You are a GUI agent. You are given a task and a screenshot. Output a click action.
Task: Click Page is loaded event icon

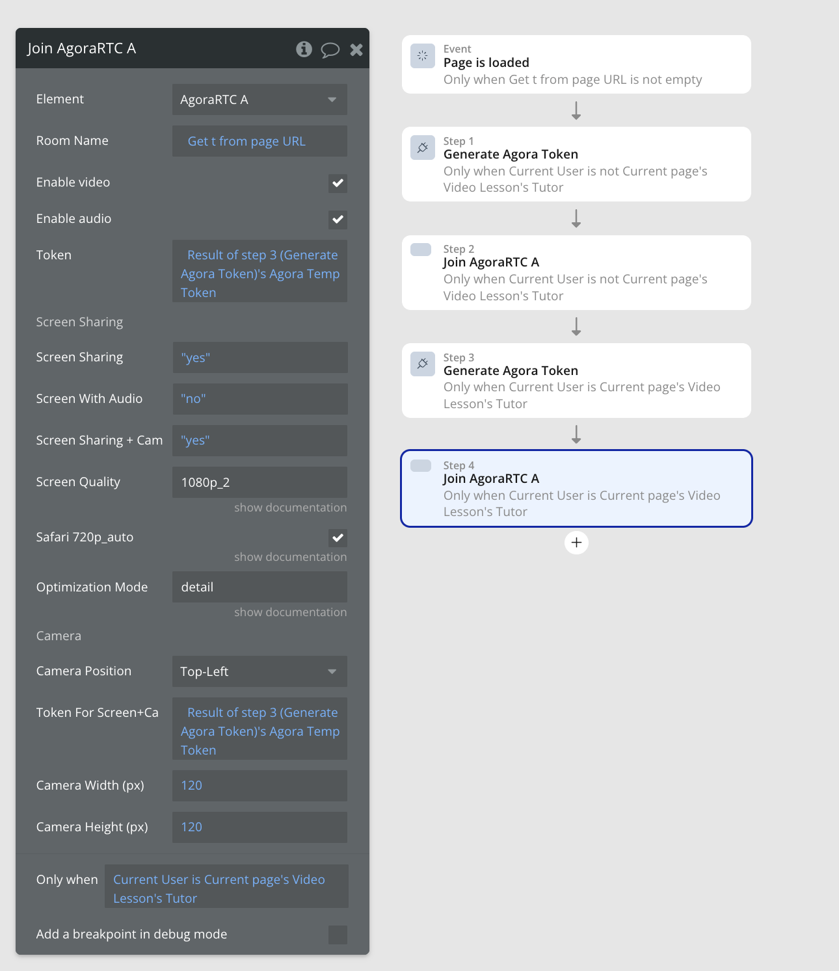tap(422, 56)
